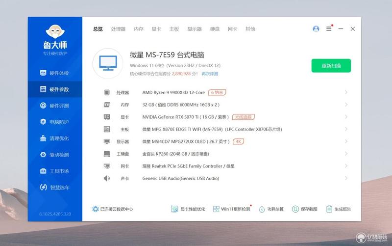Image resolution: width=392 pixels, height=246 pixels.
Task: Click Generic USB Audio text
Action: (x=181, y=178)
